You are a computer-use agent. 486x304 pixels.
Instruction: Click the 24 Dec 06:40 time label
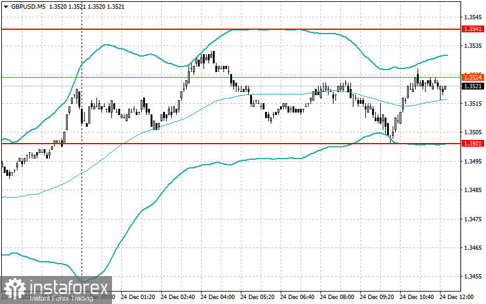[x=297, y=297]
